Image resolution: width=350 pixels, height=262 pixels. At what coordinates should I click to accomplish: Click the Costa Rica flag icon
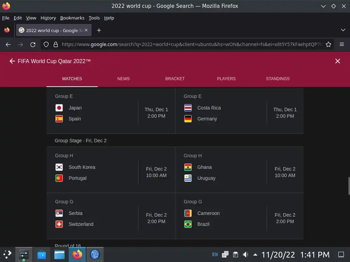coord(188,108)
